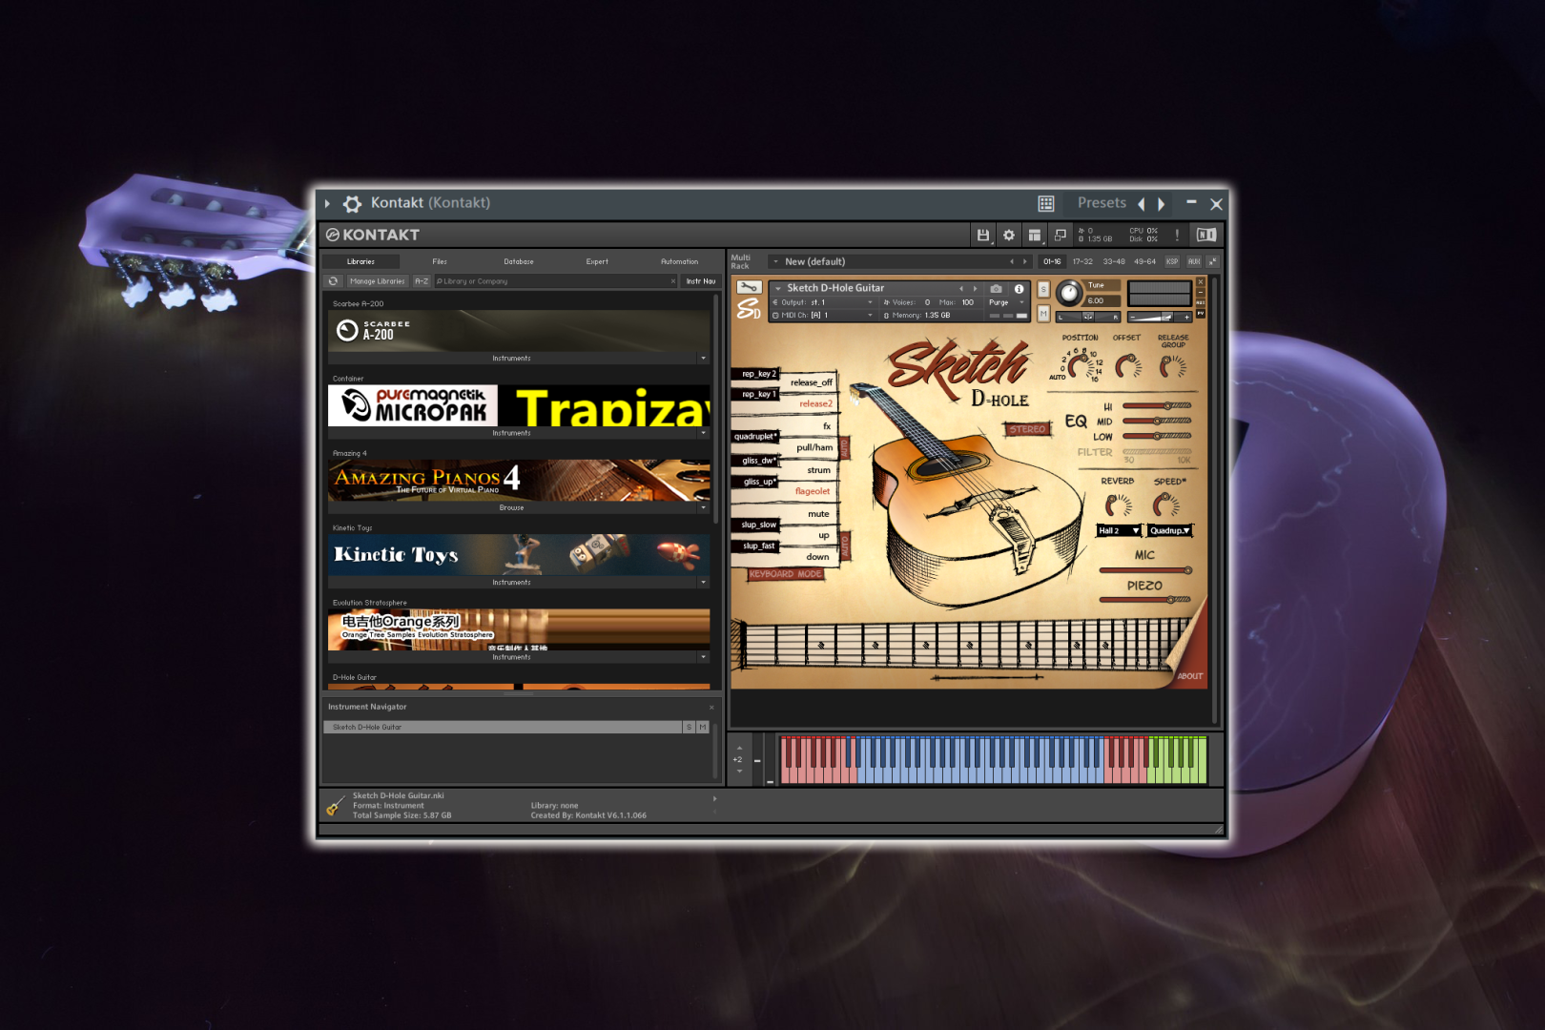Open Kontakt options via the gear icon
This screenshot has height=1030, width=1545.
tap(1009, 235)
